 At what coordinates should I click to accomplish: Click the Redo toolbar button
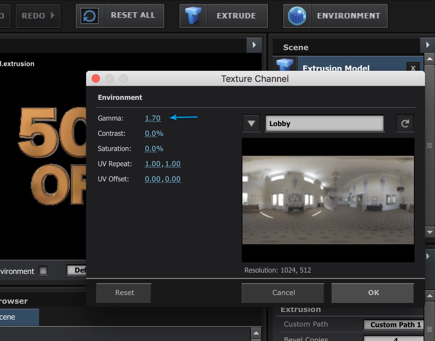coord(38,16)
